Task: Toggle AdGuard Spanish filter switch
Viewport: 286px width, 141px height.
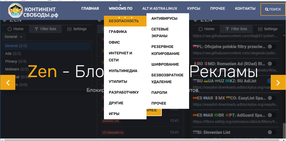Action: coord(272,115)
